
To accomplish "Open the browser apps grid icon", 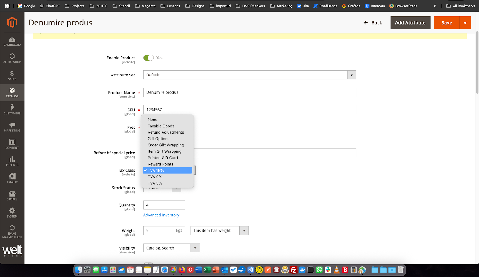I will pos(7,6).
